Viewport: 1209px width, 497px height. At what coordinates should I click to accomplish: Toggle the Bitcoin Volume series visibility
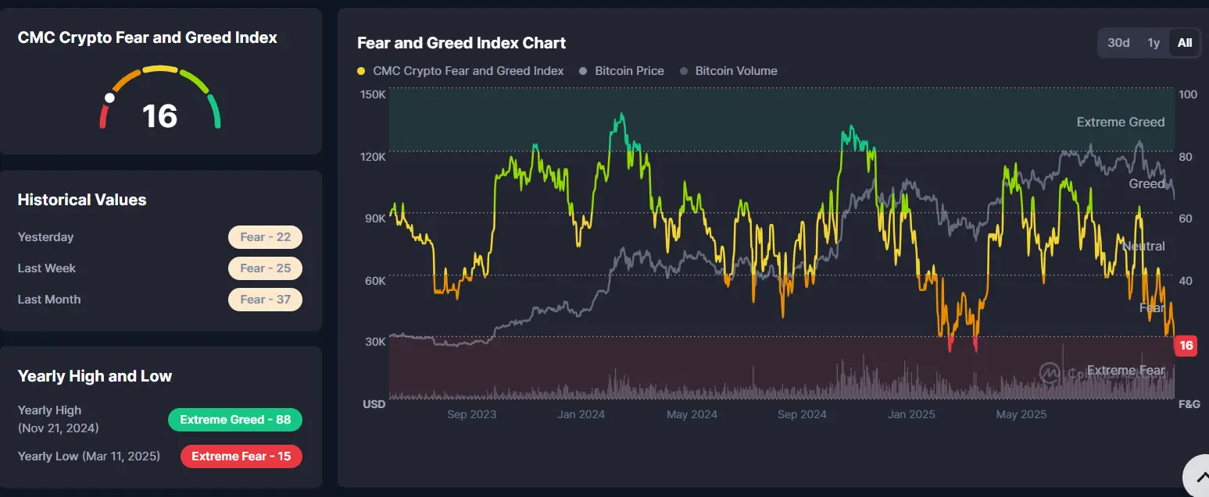point(729,70)
